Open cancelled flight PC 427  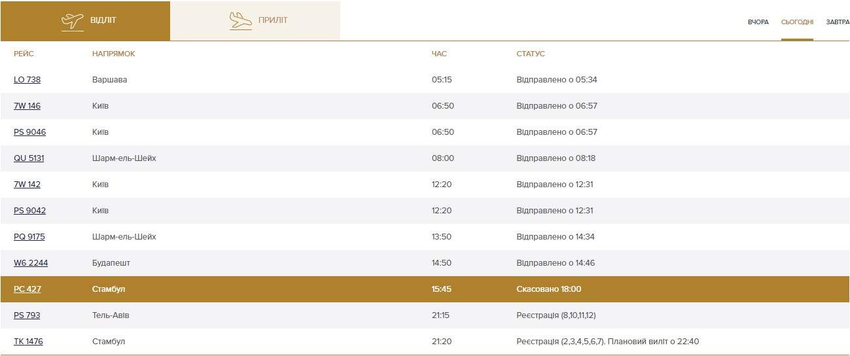[x=27, y=289]
